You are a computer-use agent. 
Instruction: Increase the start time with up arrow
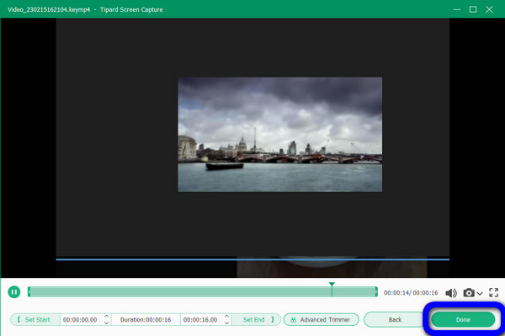(107, 317)
